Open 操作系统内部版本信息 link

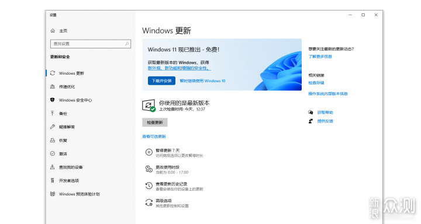point(328,94)
